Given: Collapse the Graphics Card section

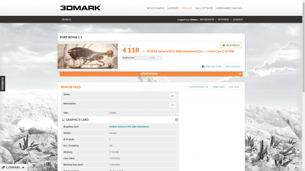Looking at the screenshot, I should coord(177,120).
